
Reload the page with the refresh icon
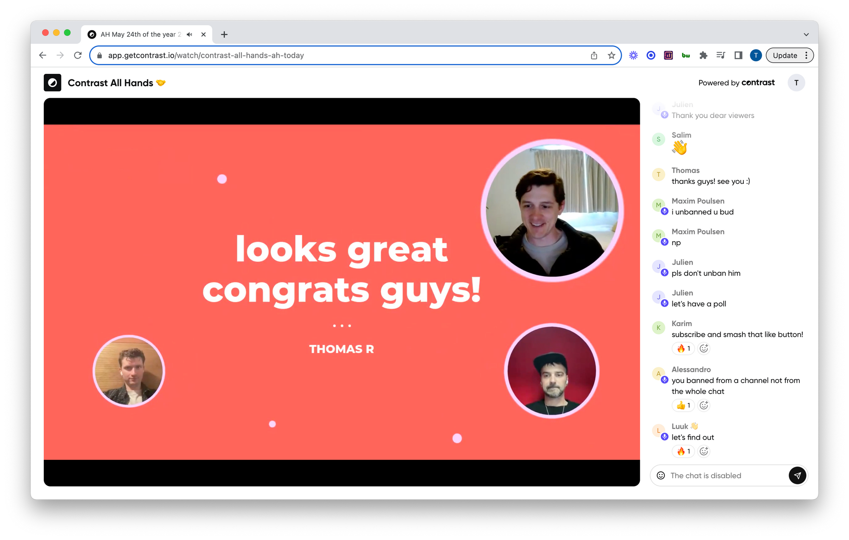(x=78, y=55)
